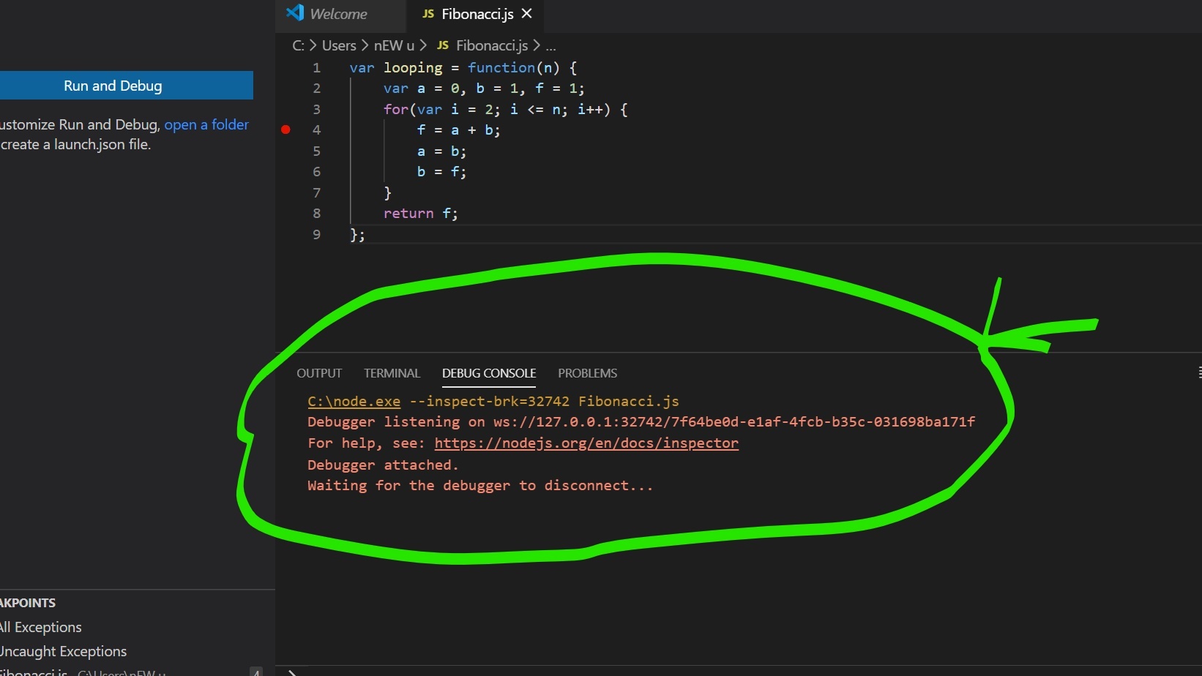Click the 'return f;' code line in editor
Viewport: 1202px width, 676px height.
click(420, 214)
